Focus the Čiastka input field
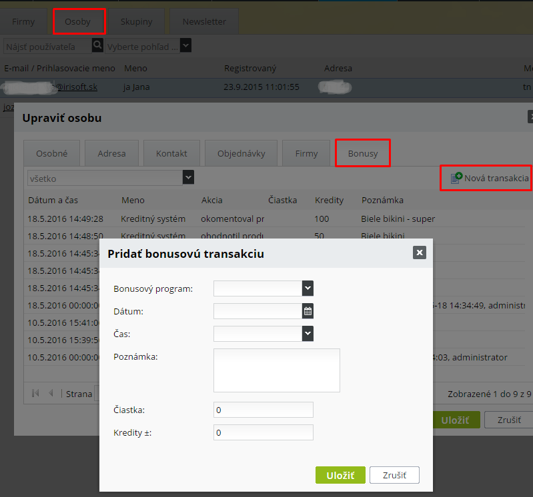This screenshot has width=533, height=497. coord(263,410)
